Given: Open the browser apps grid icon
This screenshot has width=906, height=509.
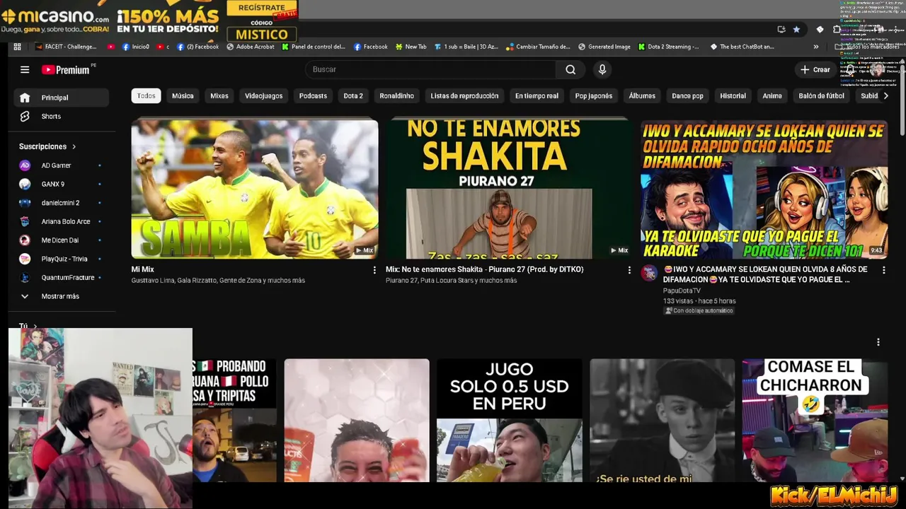Looking at the screenshot, I should click(17, 47).
